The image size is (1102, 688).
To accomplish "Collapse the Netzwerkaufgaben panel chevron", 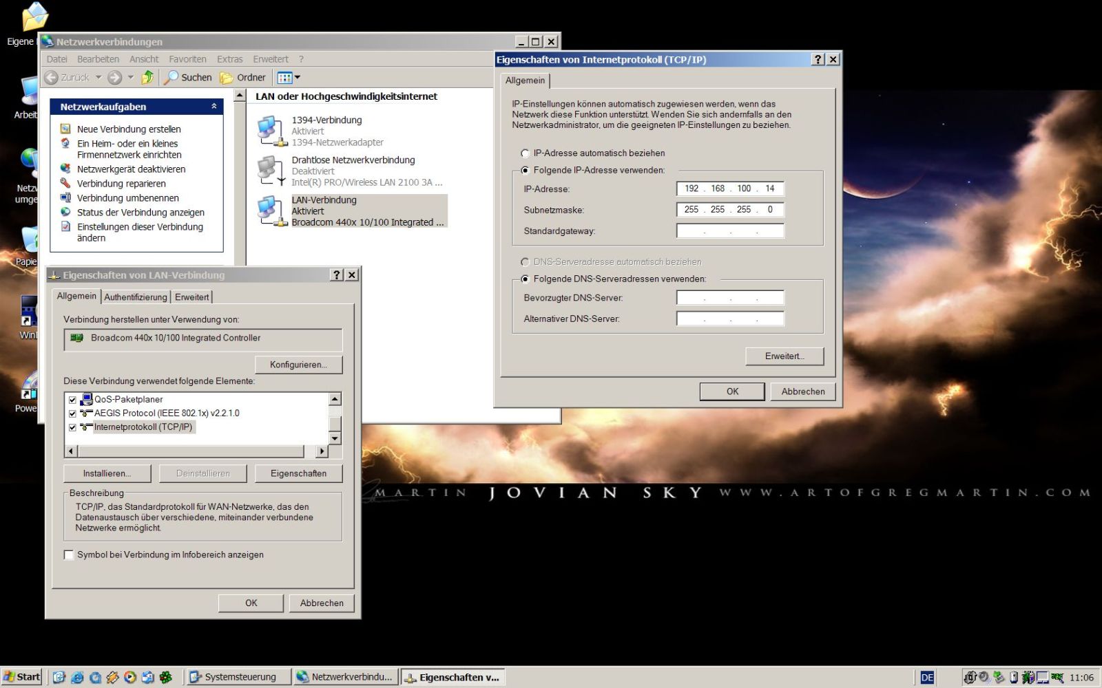I will coord(214,107).
